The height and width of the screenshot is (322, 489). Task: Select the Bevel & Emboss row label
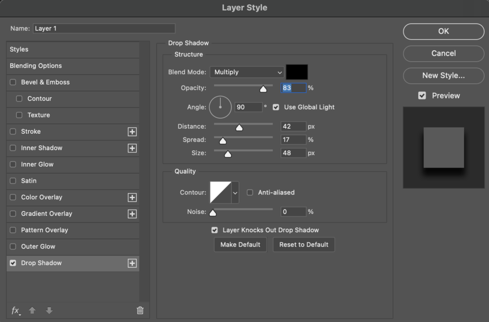click(x=45, y=82)
